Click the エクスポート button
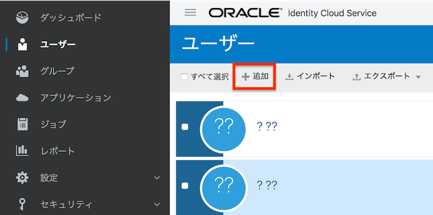Image resolution: width=433 pixels, height=215 pixels. (386, 77)
